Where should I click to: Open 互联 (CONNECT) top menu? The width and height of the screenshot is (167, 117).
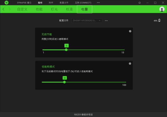tap(83, 3)
